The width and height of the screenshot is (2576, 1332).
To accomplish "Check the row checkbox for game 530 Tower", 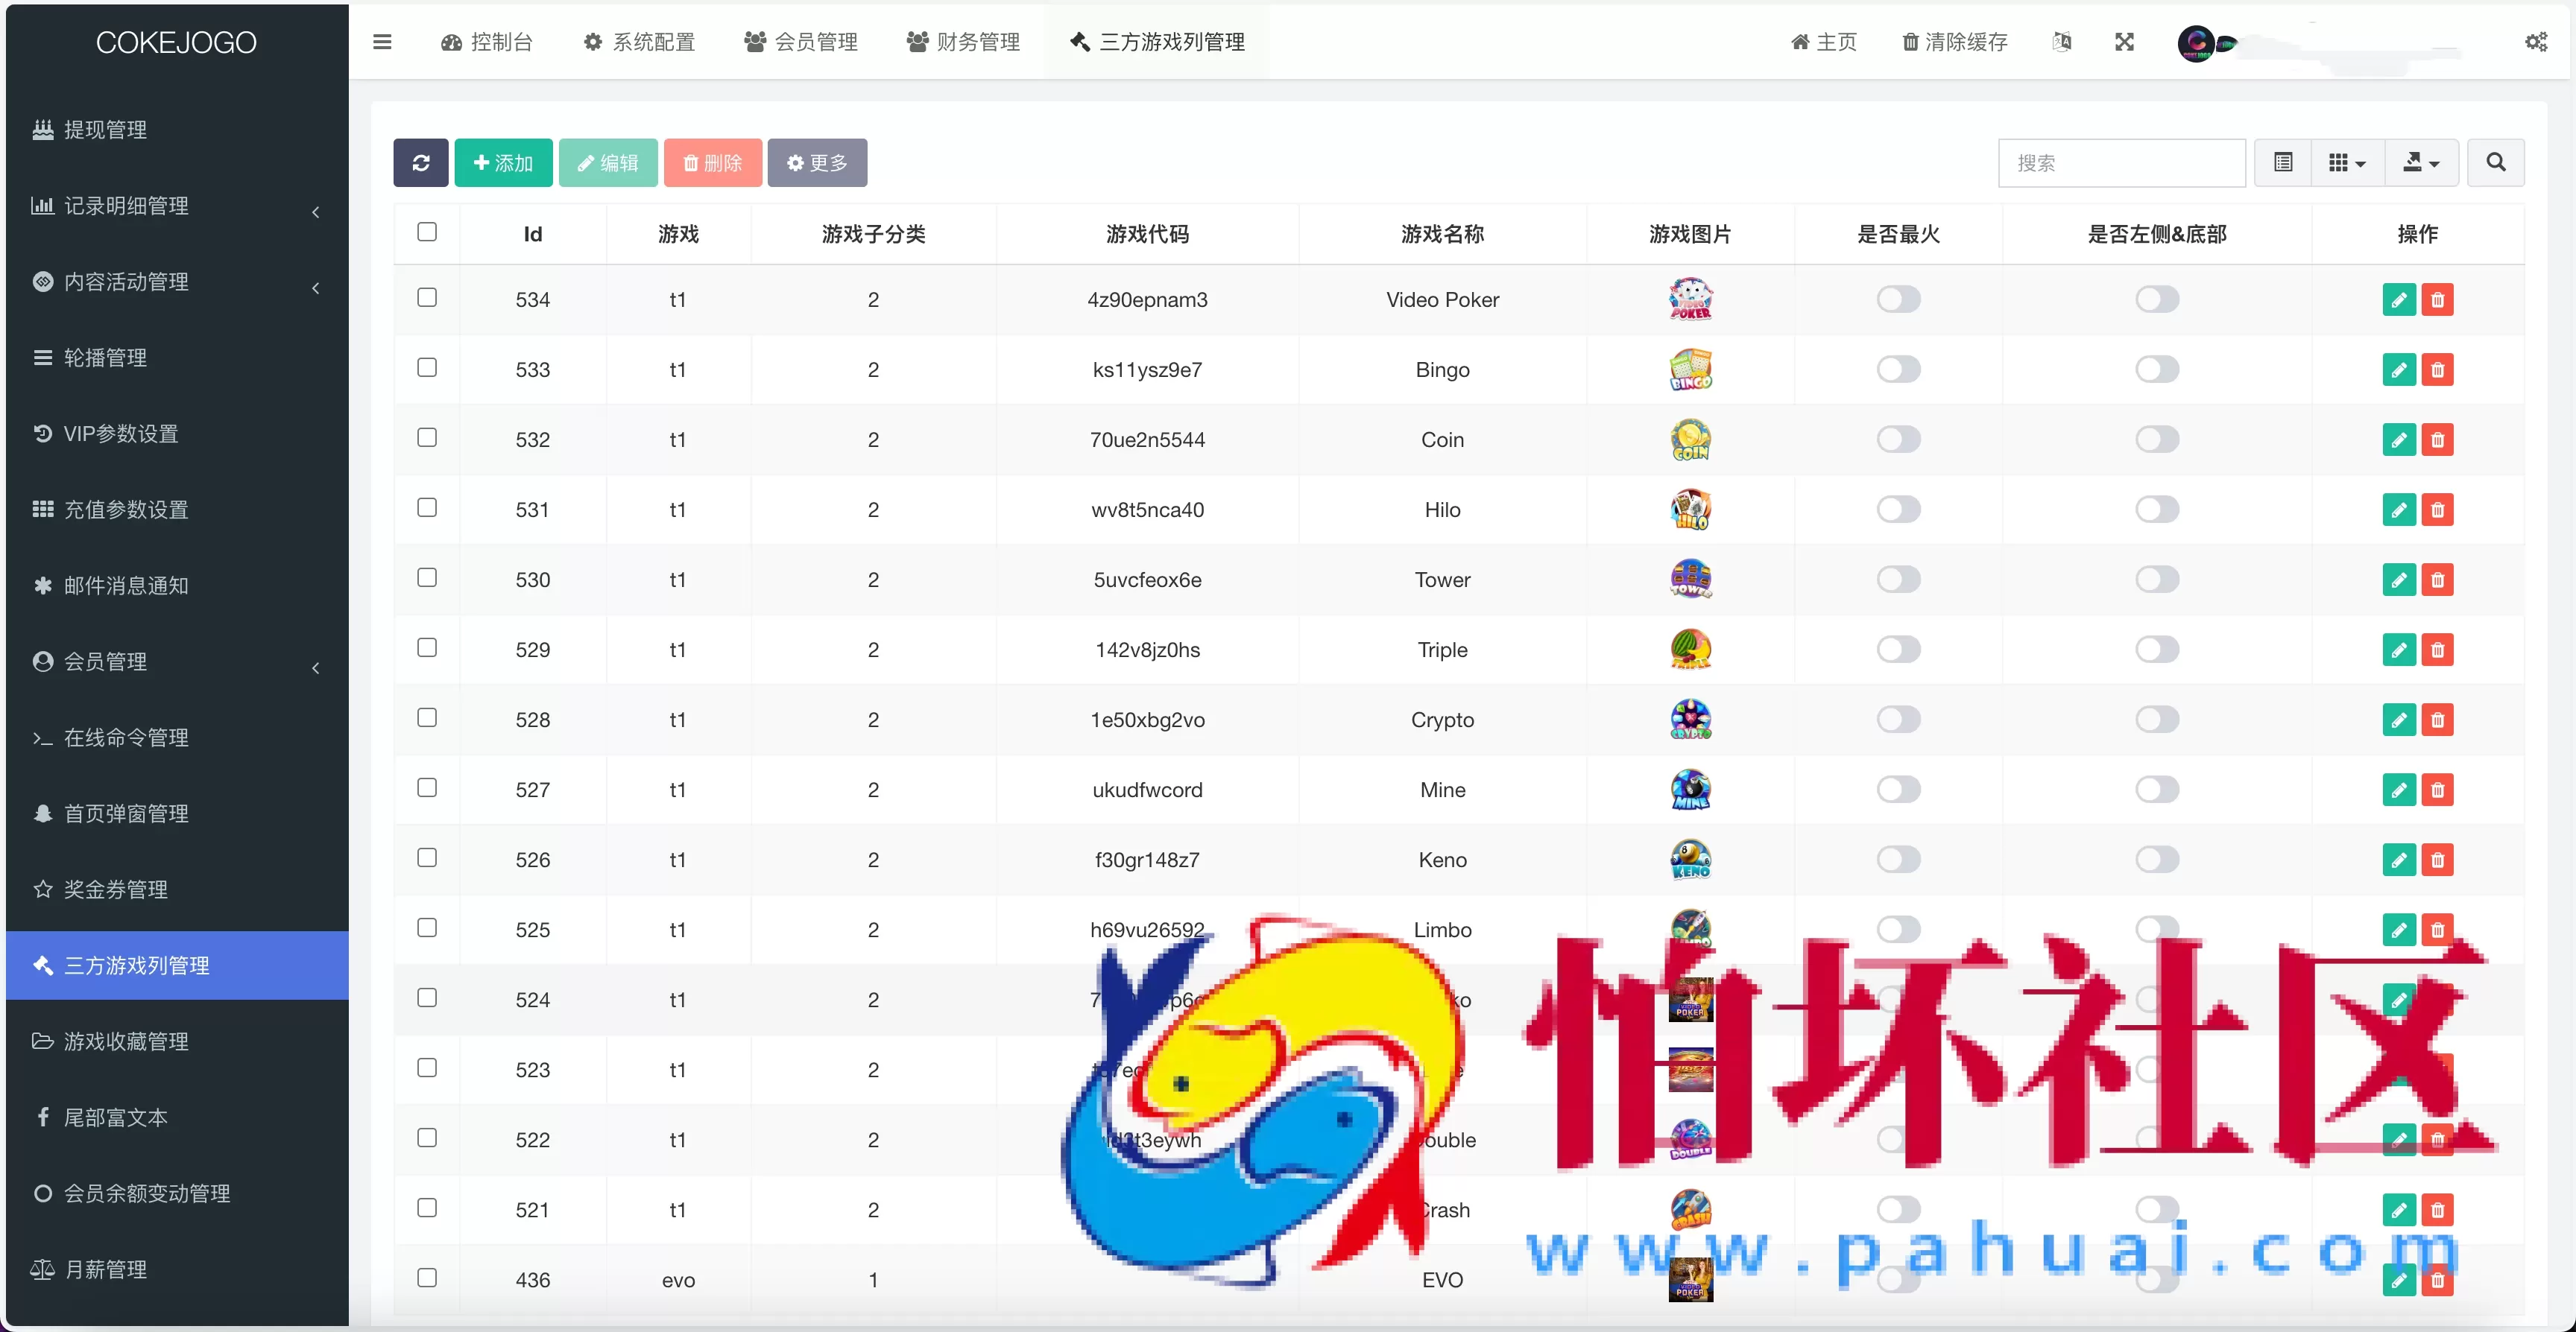I will pyautogui.click(x=427, y=577).
